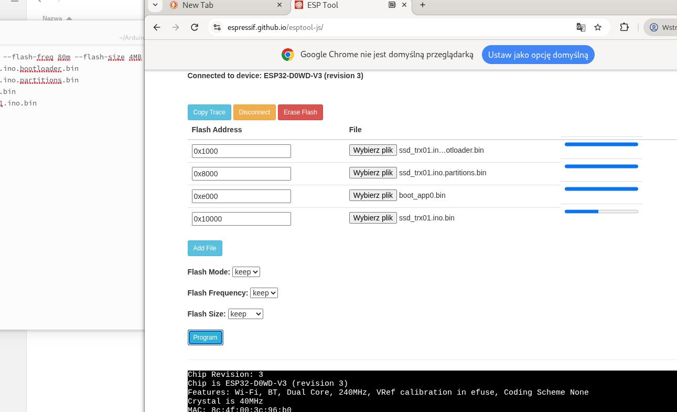Click the bootloader.bin progress bar

click(x=601, y=144)
